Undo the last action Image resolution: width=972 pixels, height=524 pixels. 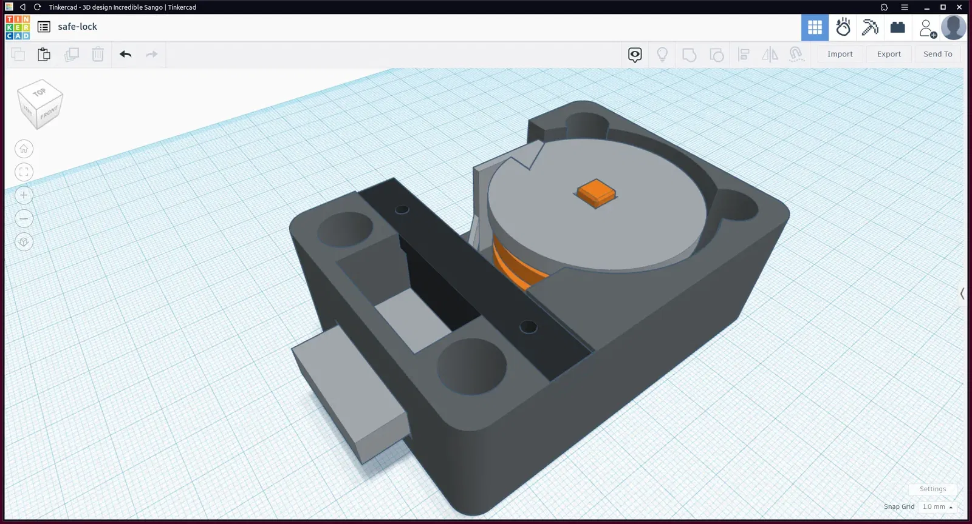pos(126,55)
